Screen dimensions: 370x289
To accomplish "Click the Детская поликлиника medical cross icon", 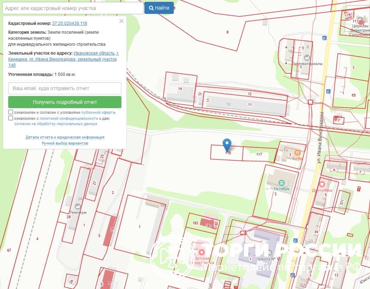I will click(x=202, y=252).
